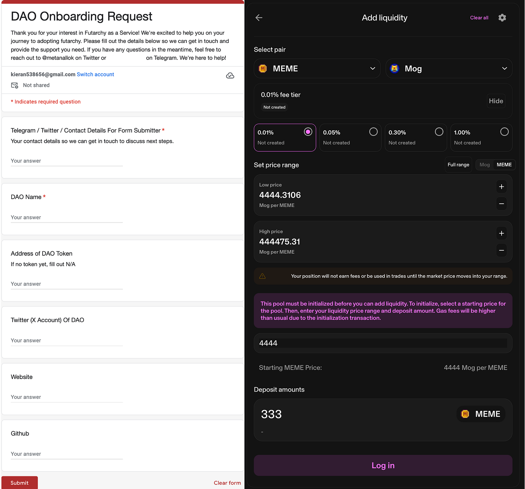The image size is (525, 489).
Task: Click the MEME token button in deposit amounts
Action: 481,414
